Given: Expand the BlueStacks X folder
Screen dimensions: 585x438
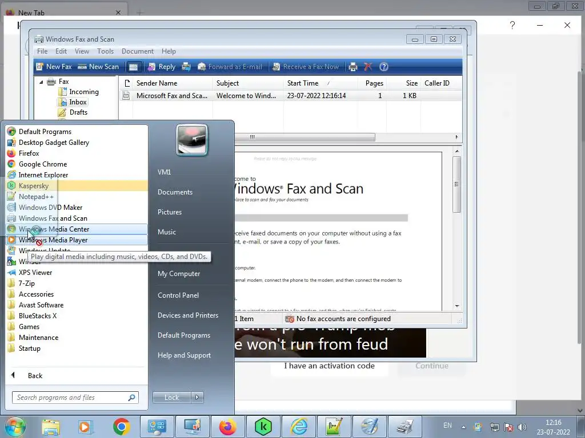Looking at the screenshot, I should point(77,316).
